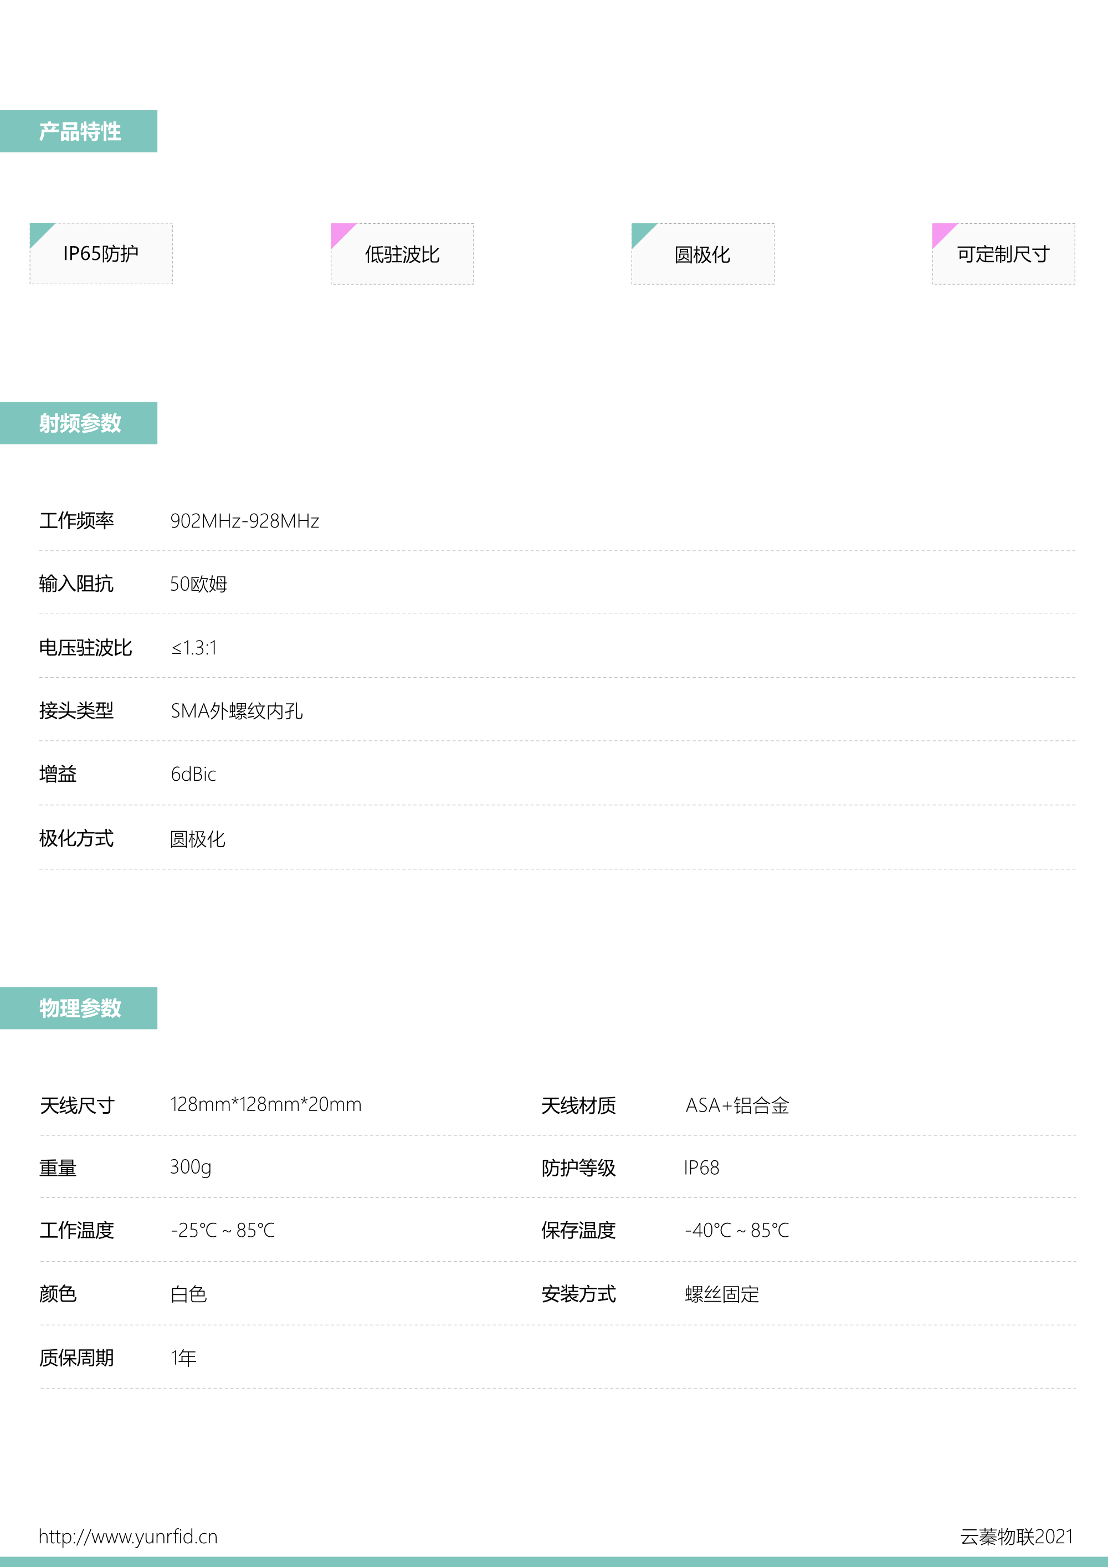Click the 接头类型 label
The image size is (1108, 1567).
(76, 710)
